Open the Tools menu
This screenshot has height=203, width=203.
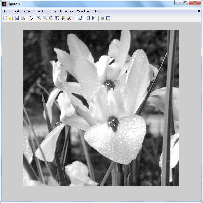point(51,11)
